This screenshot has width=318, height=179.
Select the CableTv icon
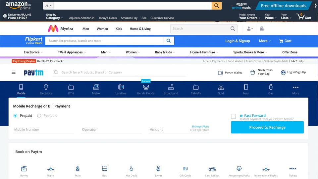pos(196,87)
